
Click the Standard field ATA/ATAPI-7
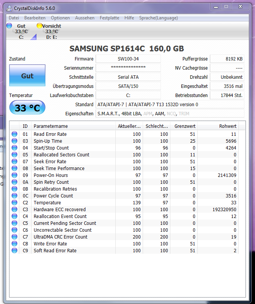(x=170, y=104)
